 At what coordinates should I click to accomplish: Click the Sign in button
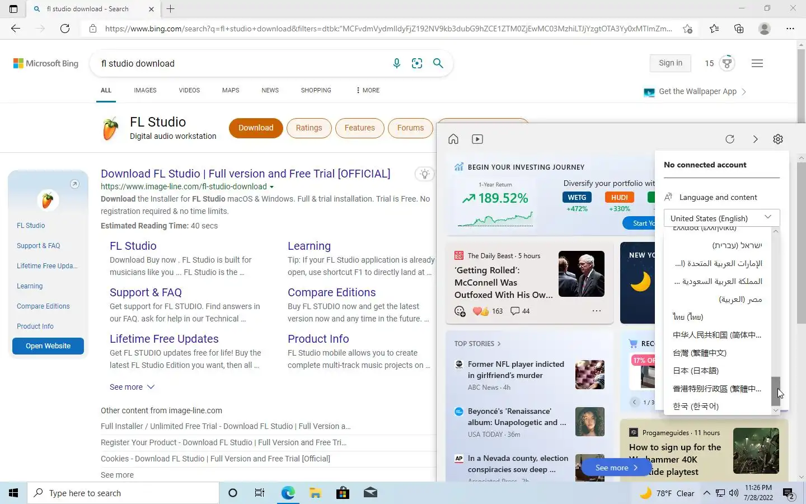tap(671, 63)
